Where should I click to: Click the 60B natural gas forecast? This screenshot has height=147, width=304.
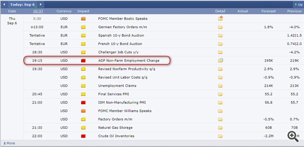[x=269, y=128]
